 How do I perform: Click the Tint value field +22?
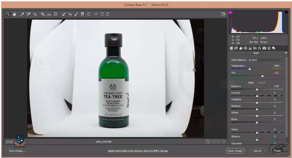(276, 73)
